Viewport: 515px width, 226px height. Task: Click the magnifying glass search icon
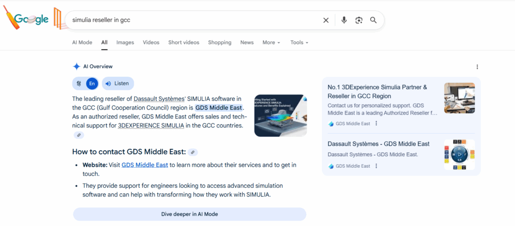373,20
